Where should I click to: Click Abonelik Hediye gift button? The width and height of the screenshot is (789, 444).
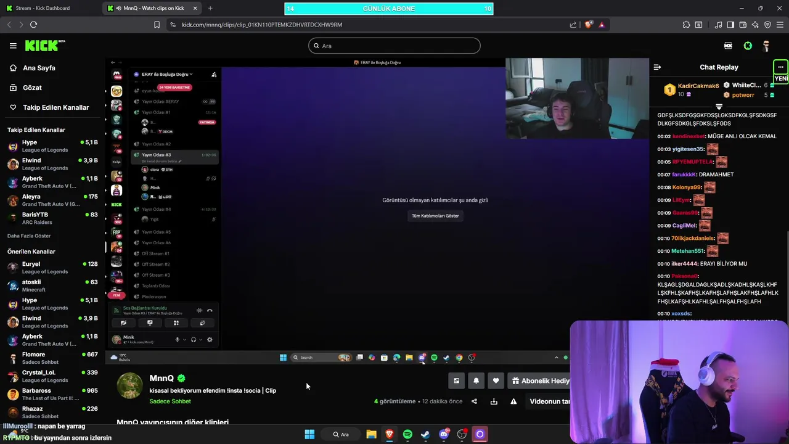tap(539, 381)
